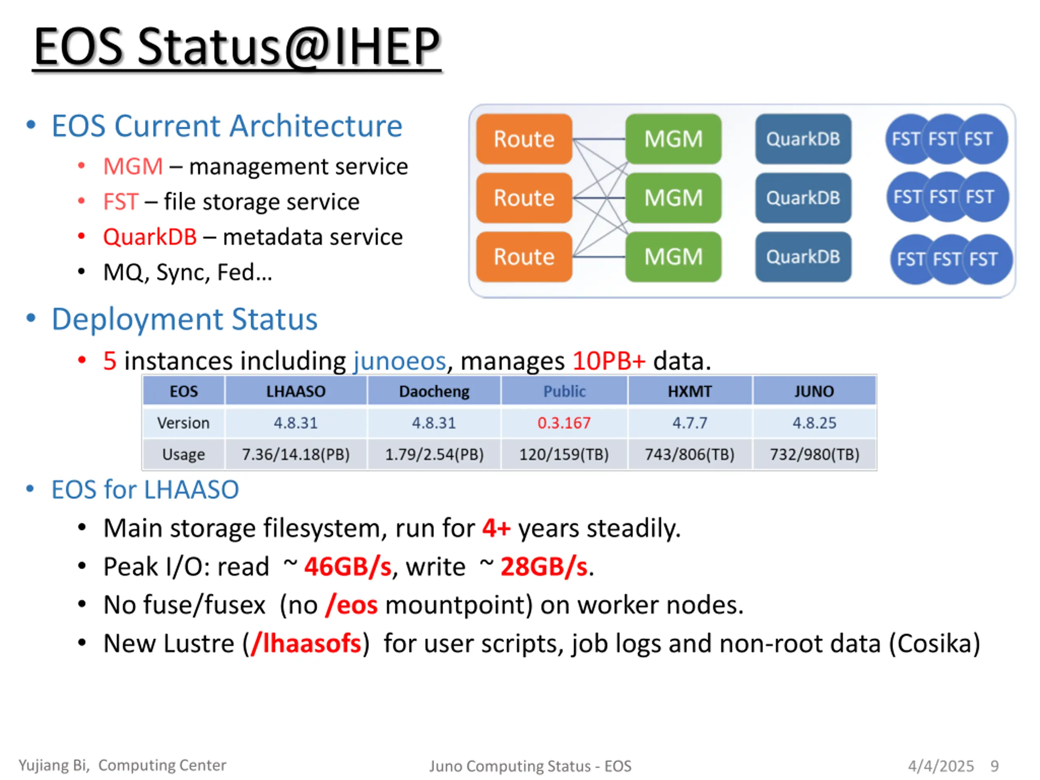Select the top QuarkDB box
The width and height of the screenshot is (1040, 780).
pyautogui.click(x=803, y=139)
